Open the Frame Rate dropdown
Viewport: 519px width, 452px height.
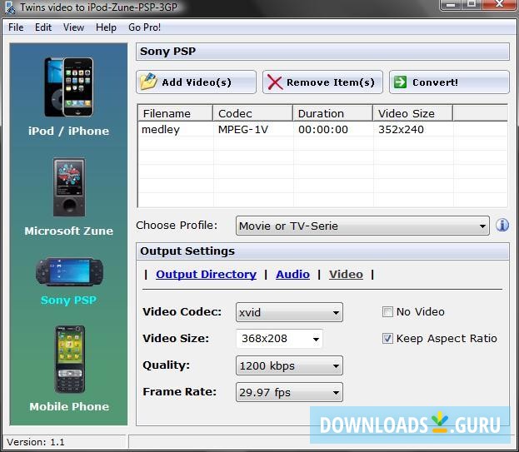[x=289, y=393]
